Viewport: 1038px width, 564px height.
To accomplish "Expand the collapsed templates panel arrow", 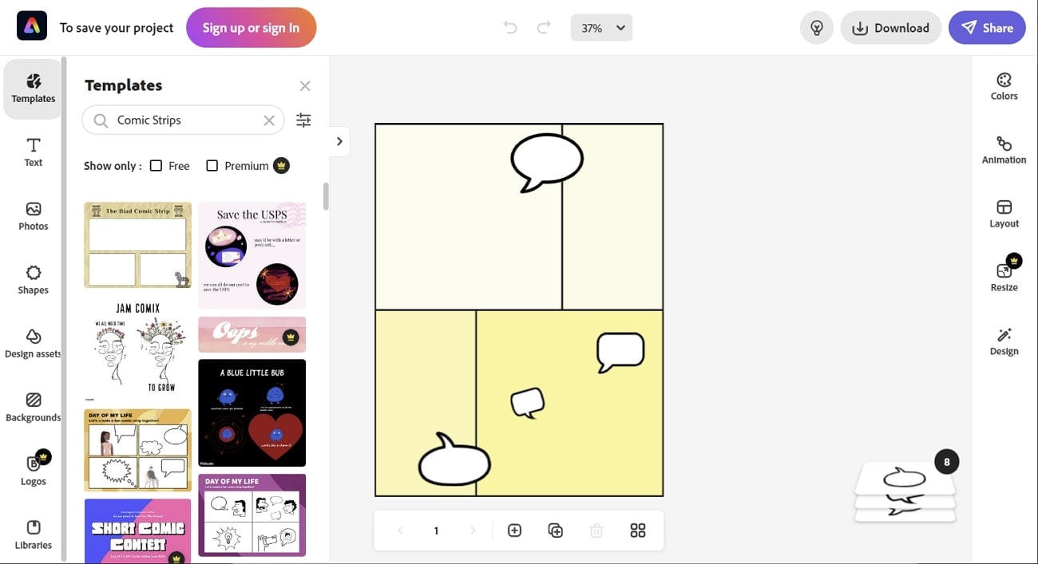I will 339,140.
